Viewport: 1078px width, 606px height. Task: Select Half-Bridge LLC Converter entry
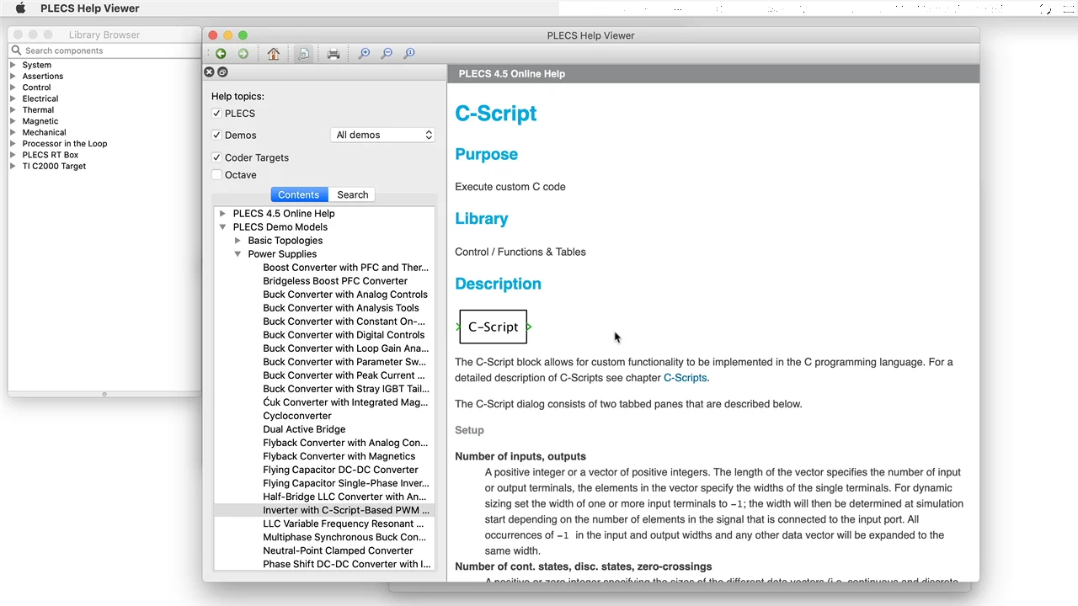[345, 497]
